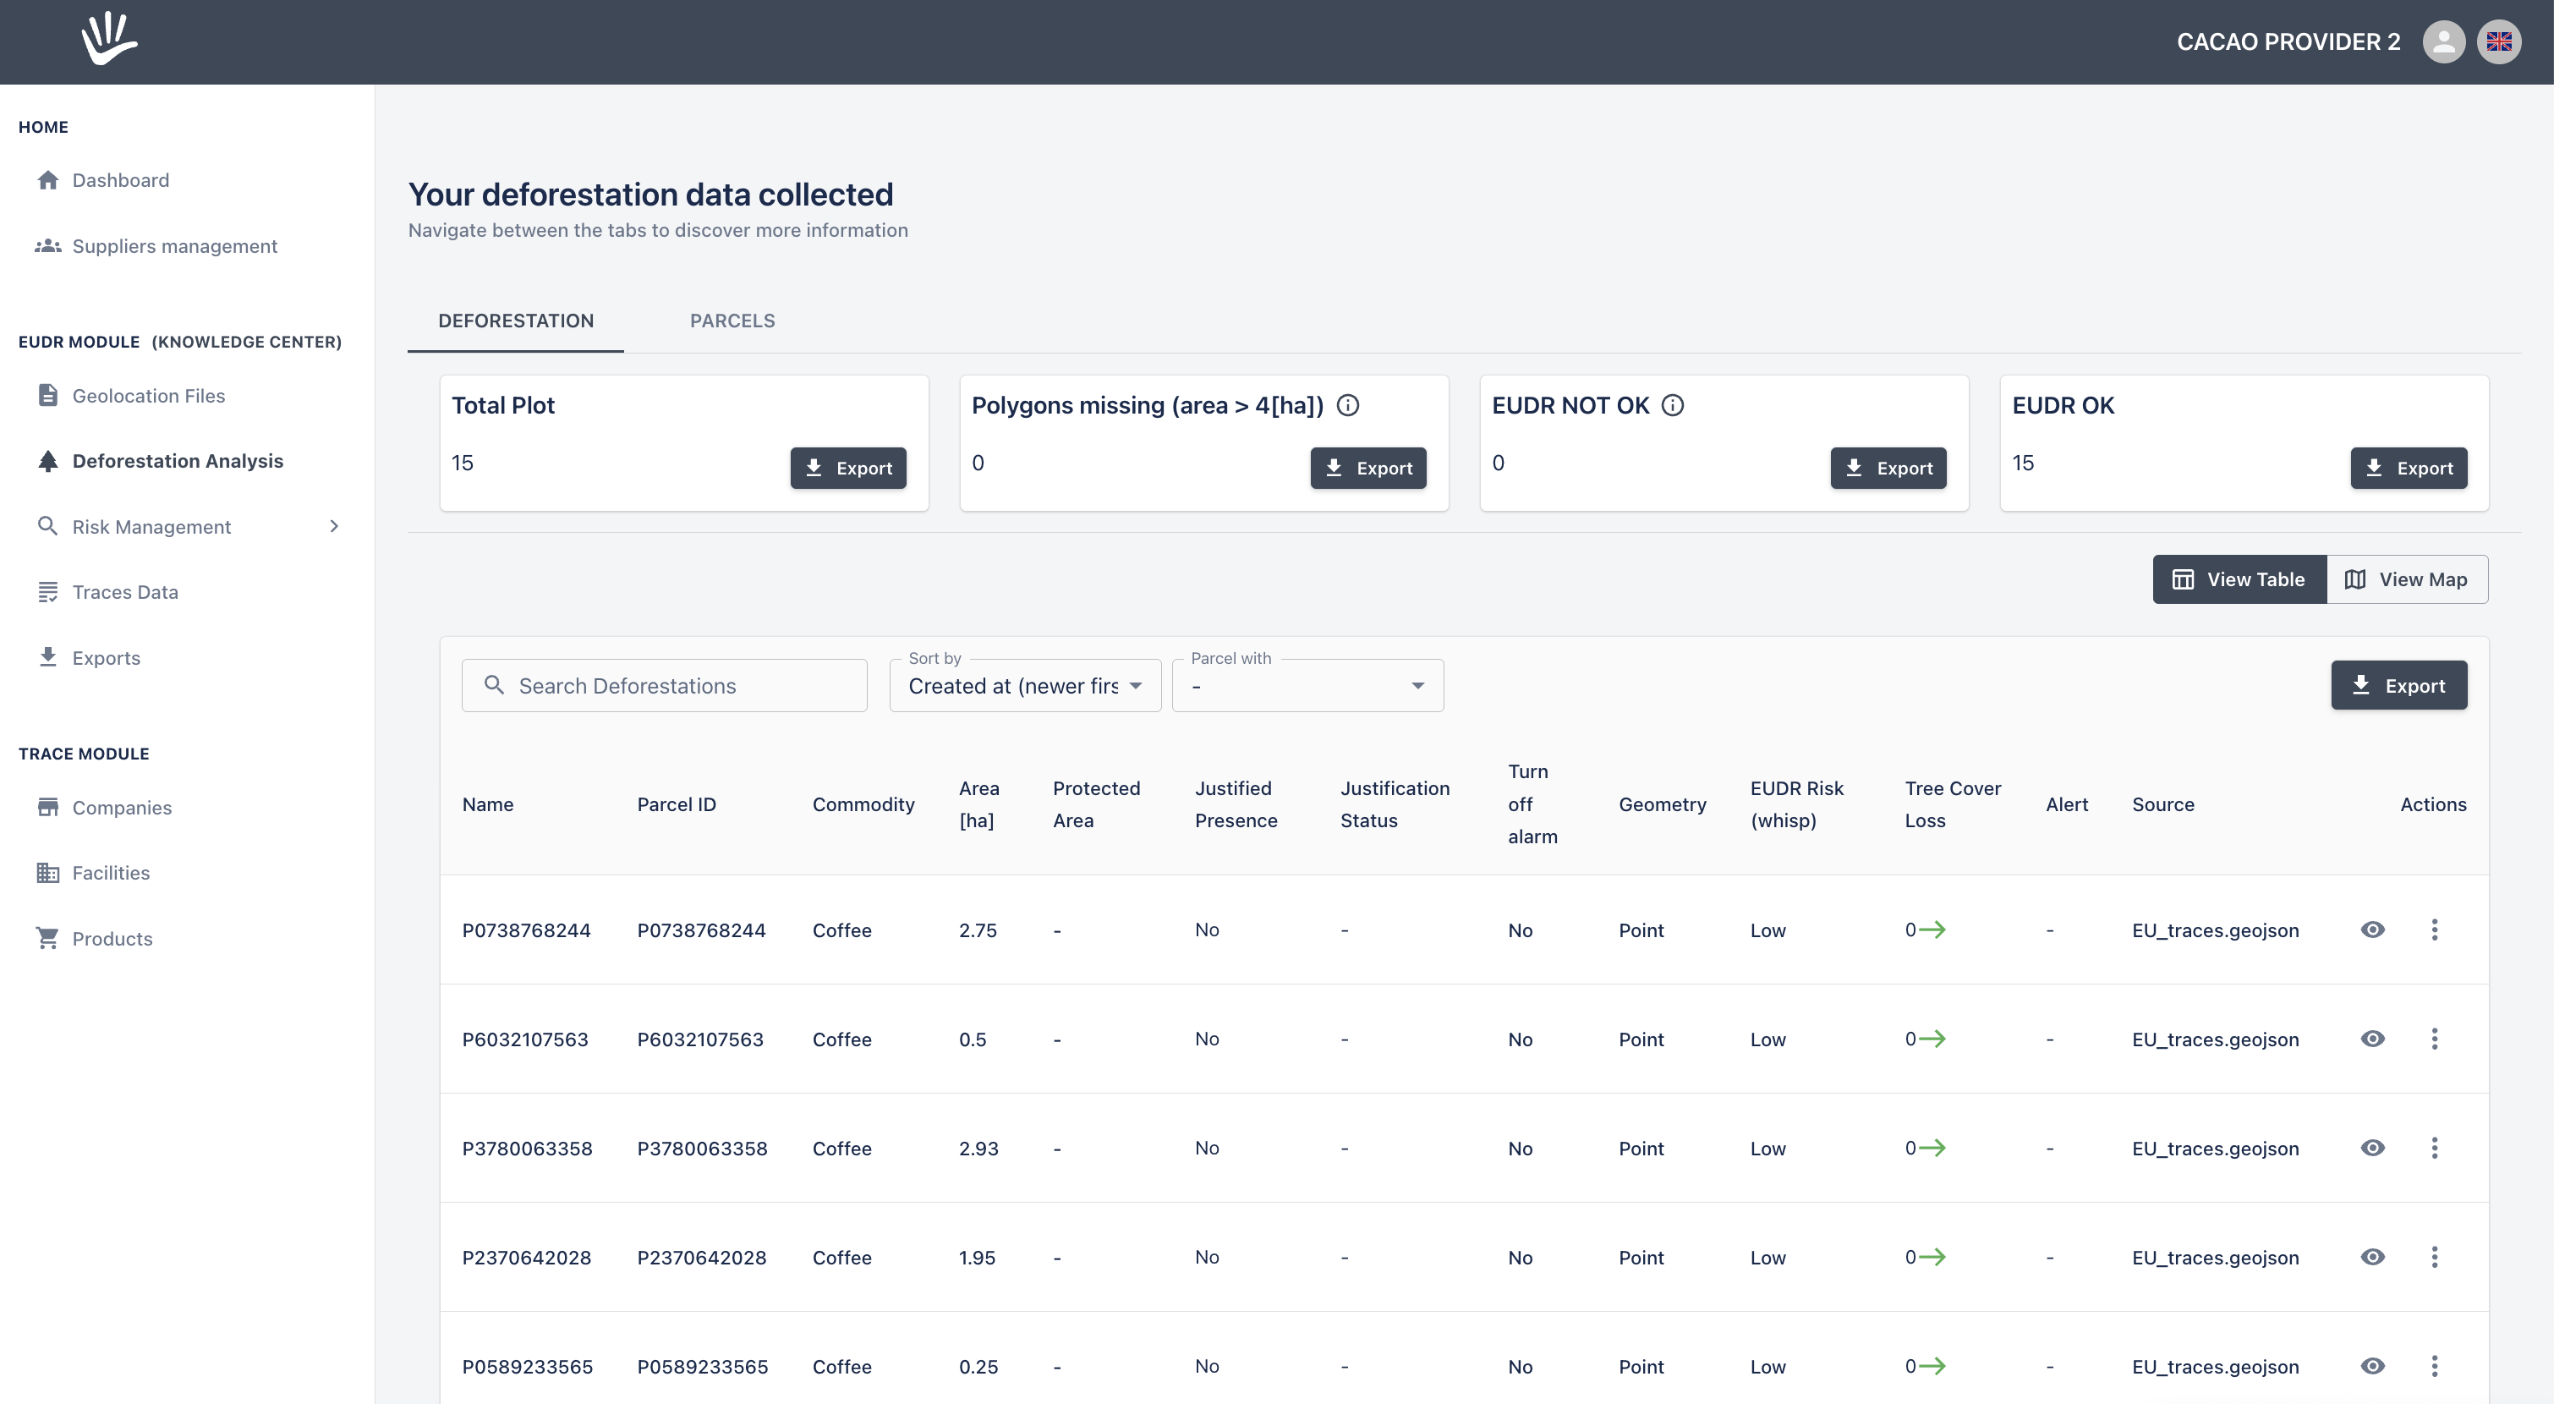This screenshot has height=1404, width=2554.
Task: Export the EUDR OK plots
Action: 2409,467
